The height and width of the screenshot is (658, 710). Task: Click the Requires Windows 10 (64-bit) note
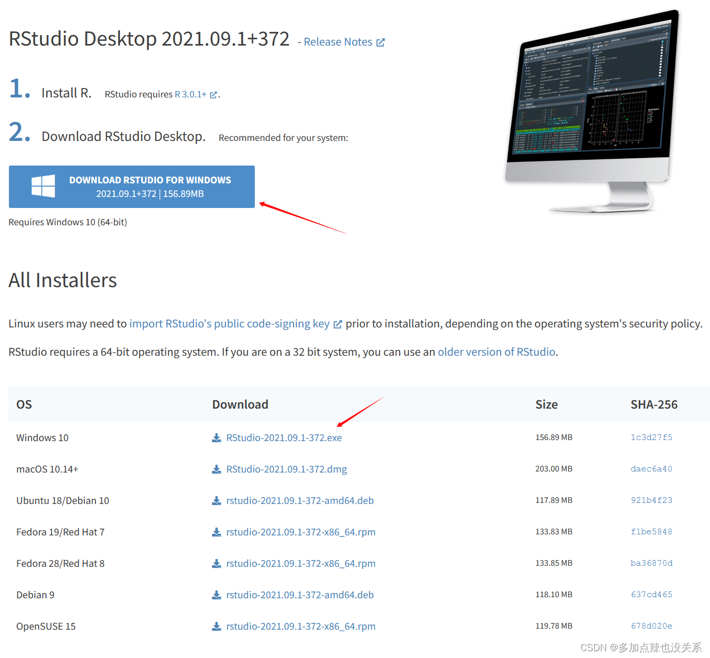pyautogui.click(x=68, y=222)
